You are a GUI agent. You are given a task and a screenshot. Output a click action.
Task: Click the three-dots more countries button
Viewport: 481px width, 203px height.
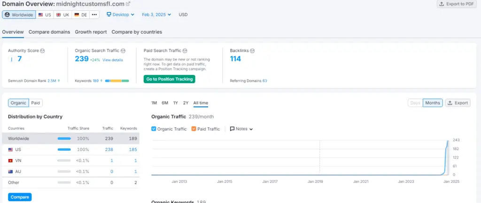coord(94,14)
